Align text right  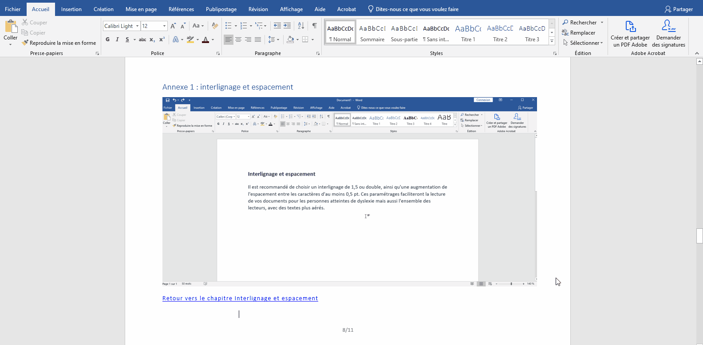(248, 39)
